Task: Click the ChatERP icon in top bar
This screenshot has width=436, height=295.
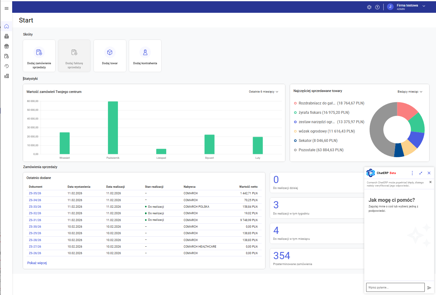Action: point(369,7)
